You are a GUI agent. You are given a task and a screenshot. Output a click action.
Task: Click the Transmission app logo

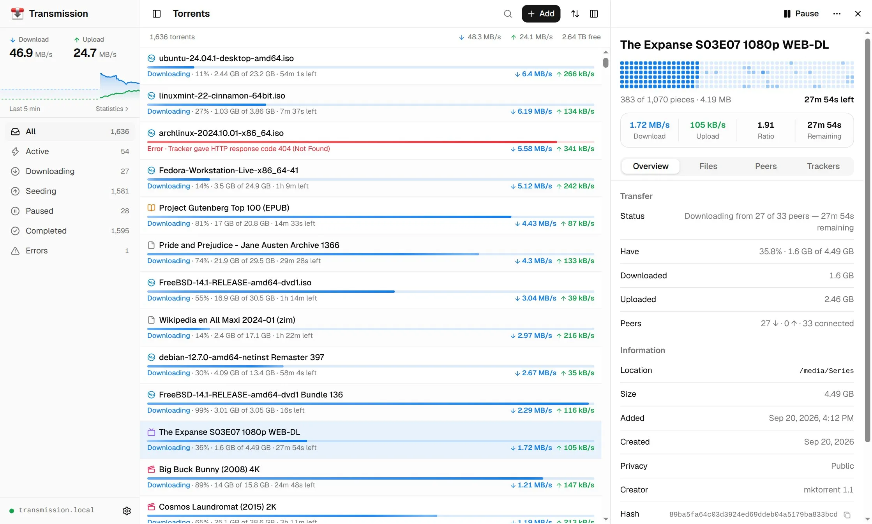point(17,14)
